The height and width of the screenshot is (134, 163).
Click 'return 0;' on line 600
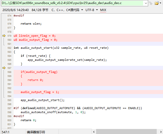coord(28,120)
